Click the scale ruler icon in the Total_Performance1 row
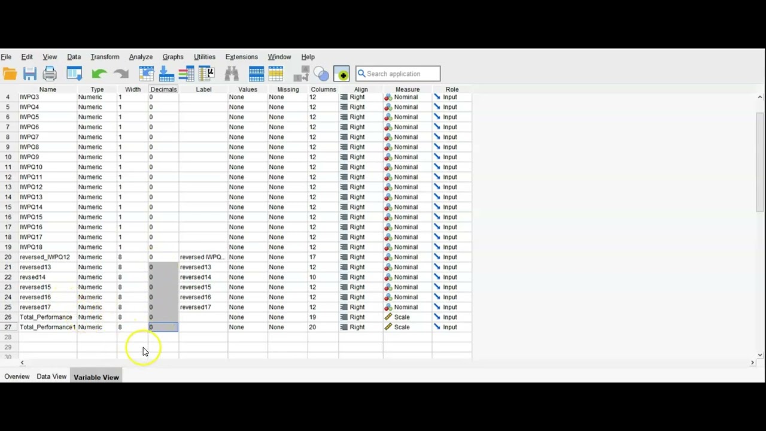 [x=388, y=327]
